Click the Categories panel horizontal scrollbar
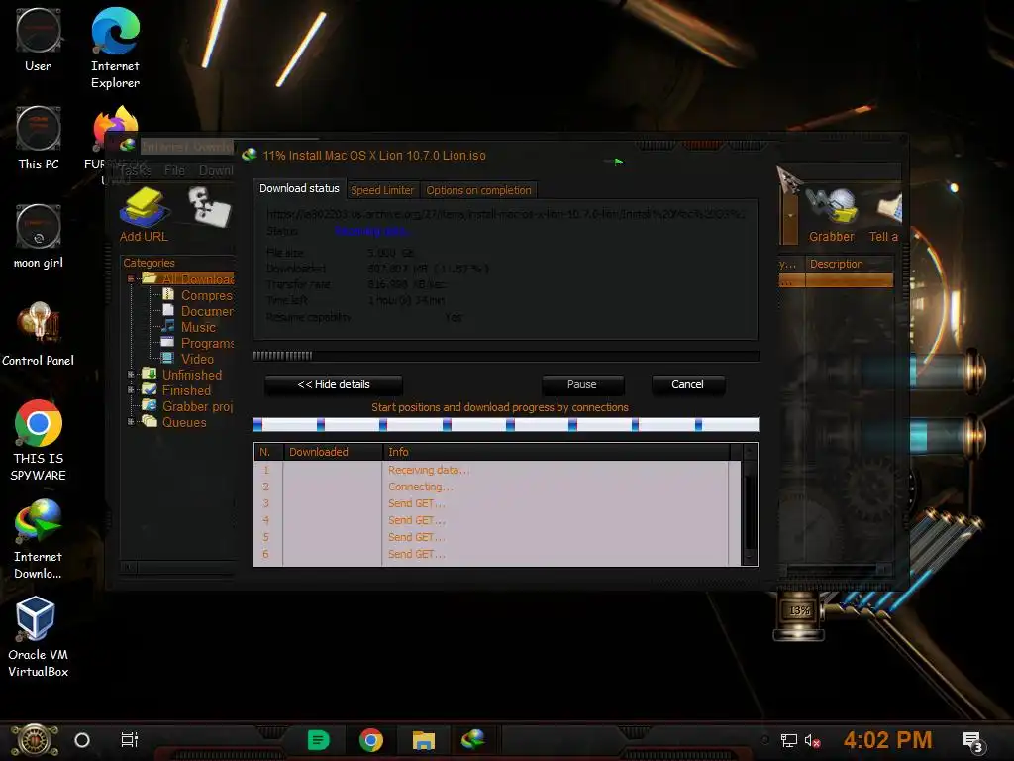 178,568
